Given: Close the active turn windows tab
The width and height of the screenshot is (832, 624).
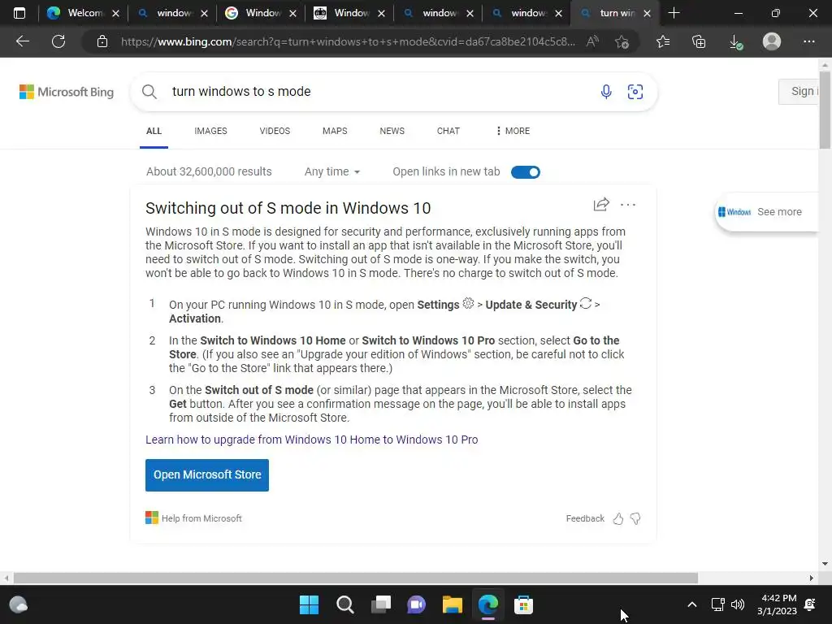Looking at the screenshot, I should (647, 14).
